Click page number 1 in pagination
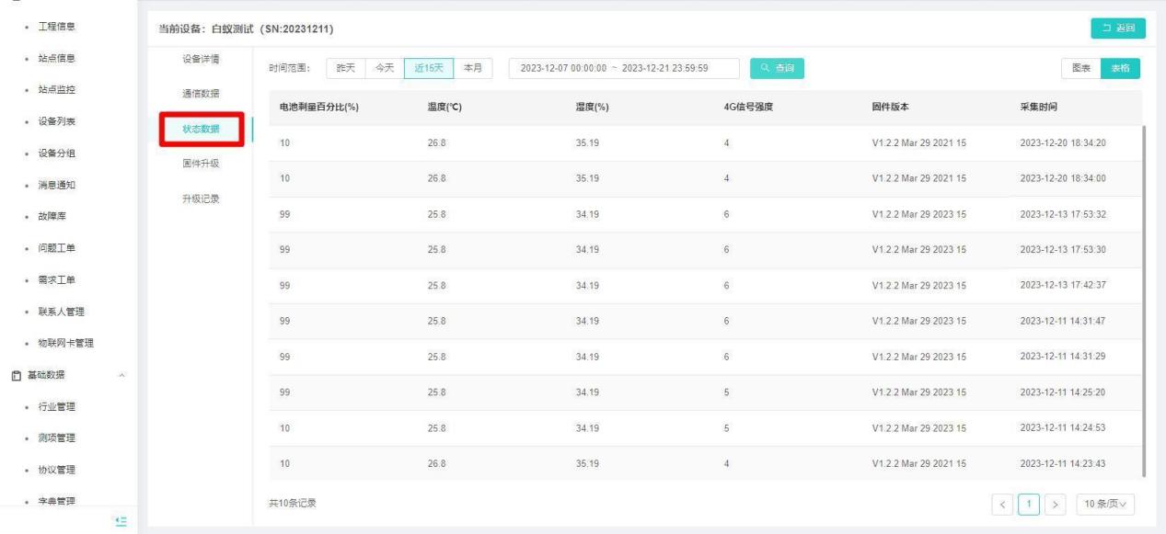Viewport: 1166px width, 534px height. (x=1029, y=503)
